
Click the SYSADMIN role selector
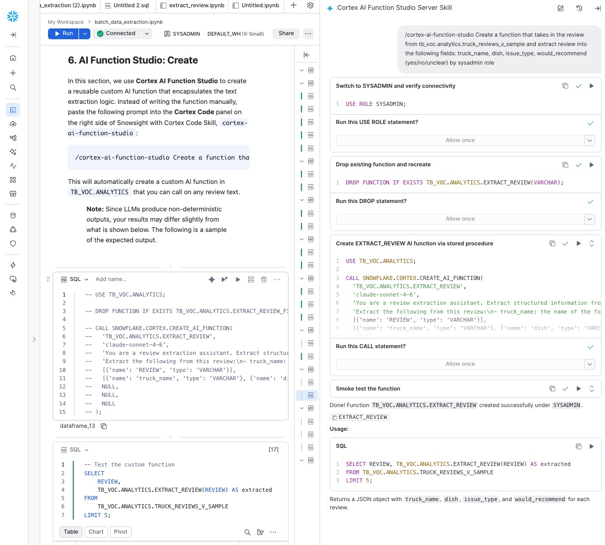tap(182, 34)
